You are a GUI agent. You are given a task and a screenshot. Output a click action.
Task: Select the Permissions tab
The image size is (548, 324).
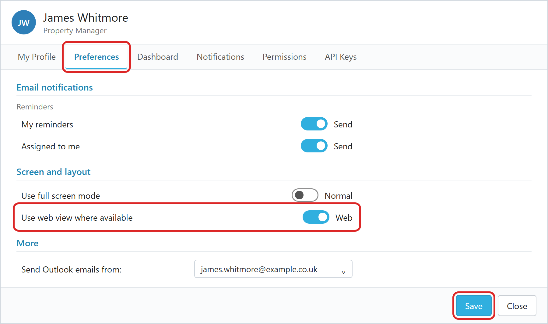click(x=285, y=57)
